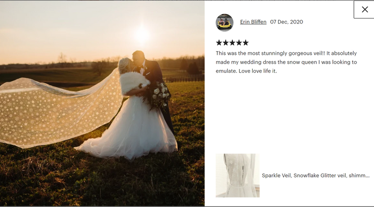Select the fourth rating star
This screenshot has width=374, height=207.
pos(239,43)
